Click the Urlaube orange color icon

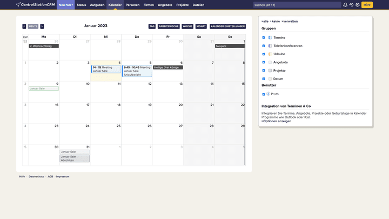pos(270,54)
